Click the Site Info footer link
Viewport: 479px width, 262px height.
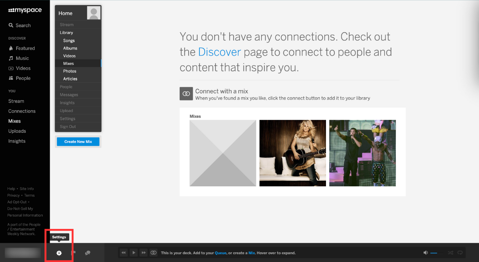coord(27,189)
